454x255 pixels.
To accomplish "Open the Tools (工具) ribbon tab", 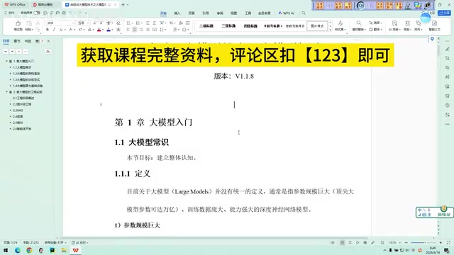I will 248,13.
